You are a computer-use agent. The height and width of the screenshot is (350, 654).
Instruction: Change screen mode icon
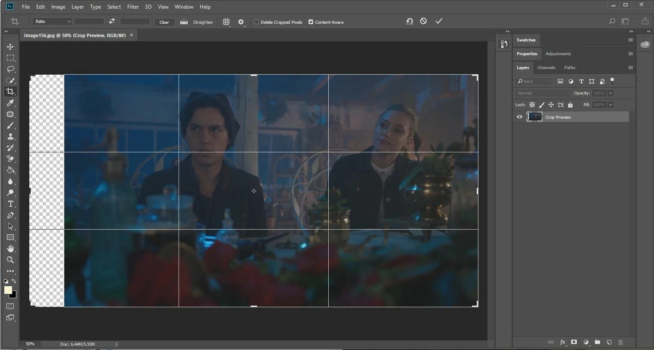pos(10,318)
